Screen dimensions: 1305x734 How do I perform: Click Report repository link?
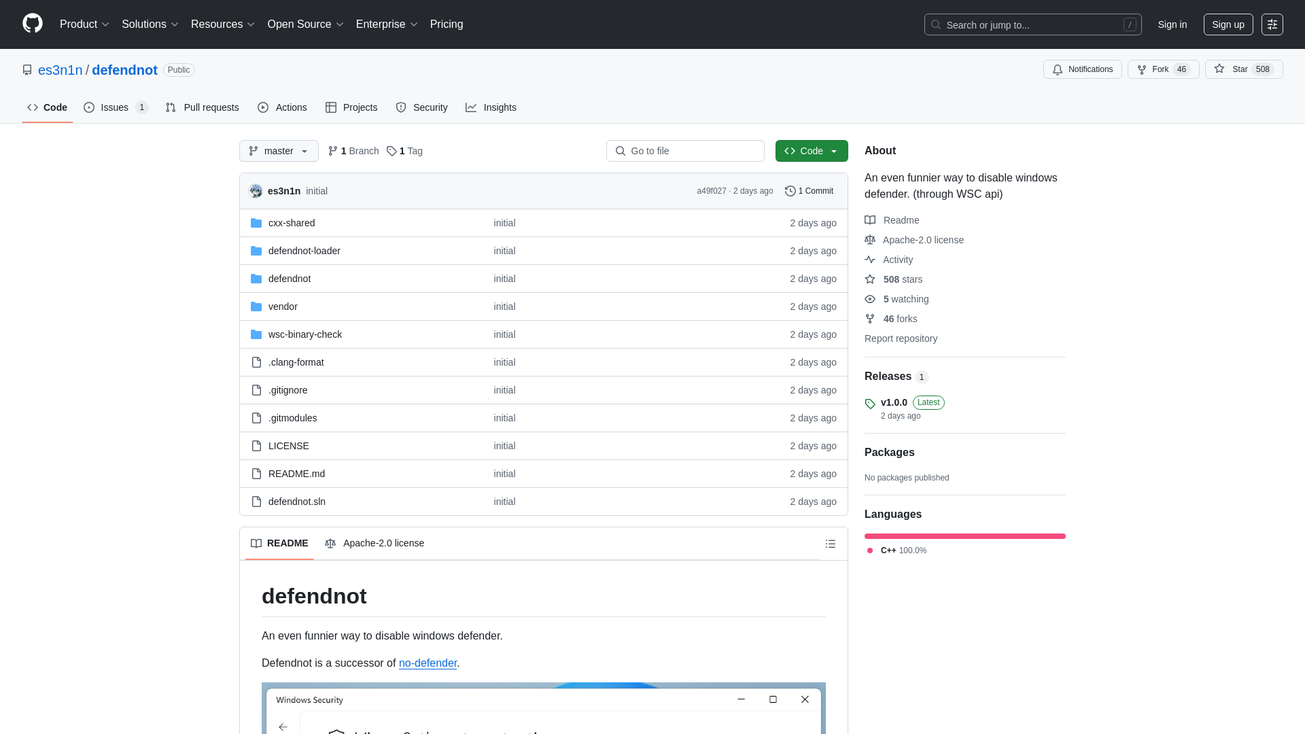[901, 338]
